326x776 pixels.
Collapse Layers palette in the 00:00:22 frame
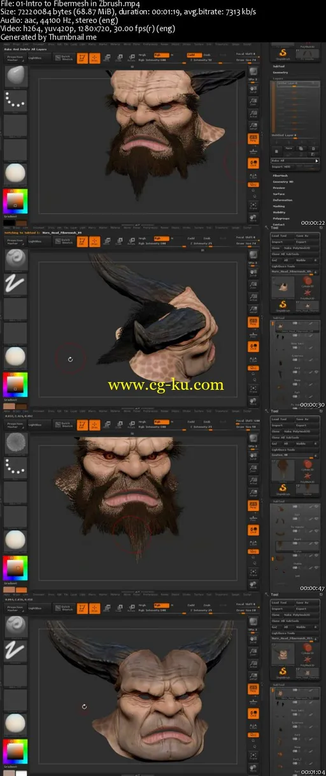[x=278, y=79]
